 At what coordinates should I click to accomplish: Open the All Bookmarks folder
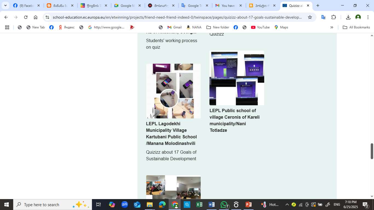coord(356,27)
